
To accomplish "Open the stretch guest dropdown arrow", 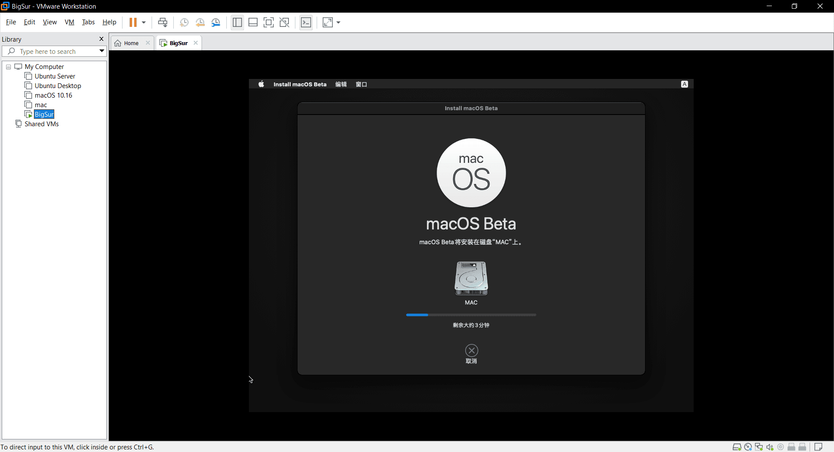I will 338,23.
